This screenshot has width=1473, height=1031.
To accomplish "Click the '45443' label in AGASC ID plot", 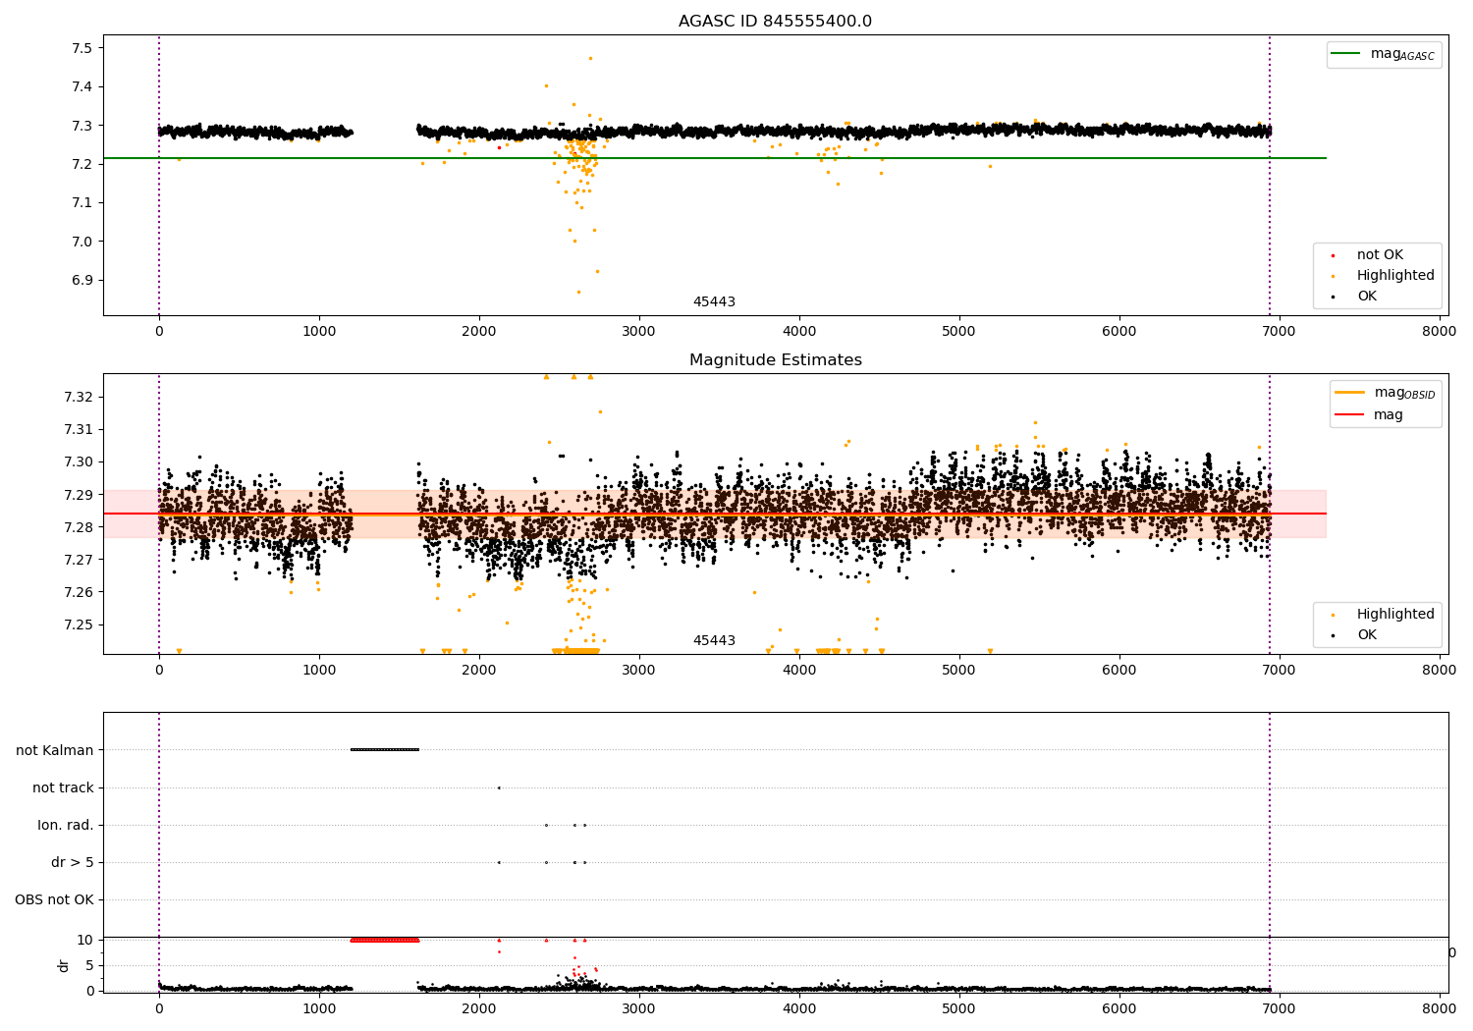I will (714, 302).
